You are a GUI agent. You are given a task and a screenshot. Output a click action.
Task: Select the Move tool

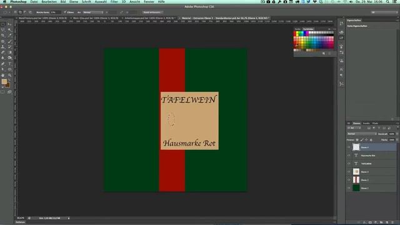click(x=9, y=24)
